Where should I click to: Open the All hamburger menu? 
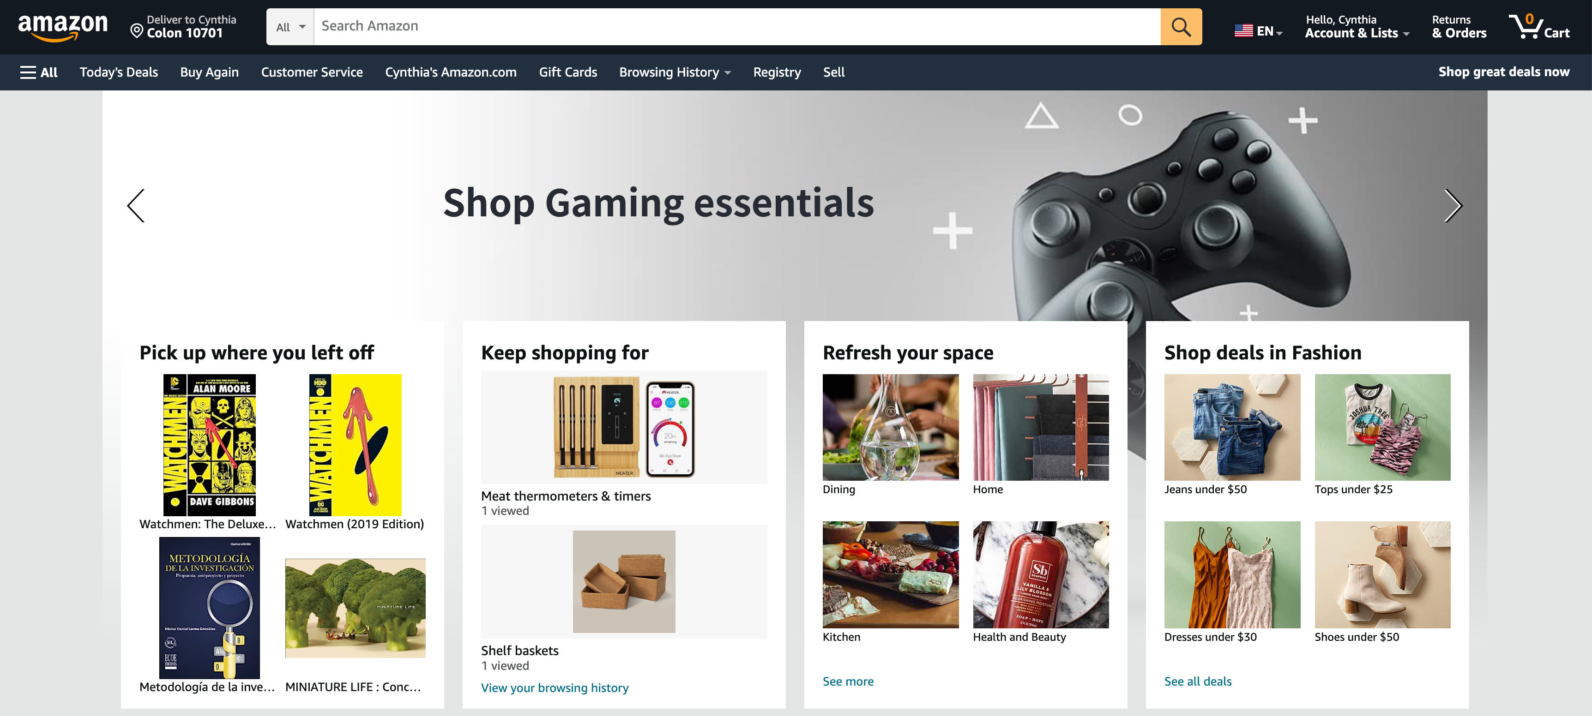tap(38, 72)
